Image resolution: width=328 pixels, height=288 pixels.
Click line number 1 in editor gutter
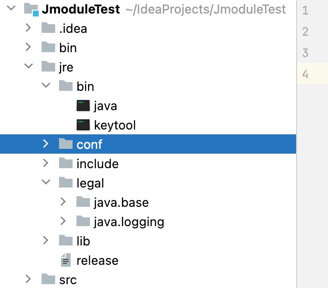(x=305, y=11)
